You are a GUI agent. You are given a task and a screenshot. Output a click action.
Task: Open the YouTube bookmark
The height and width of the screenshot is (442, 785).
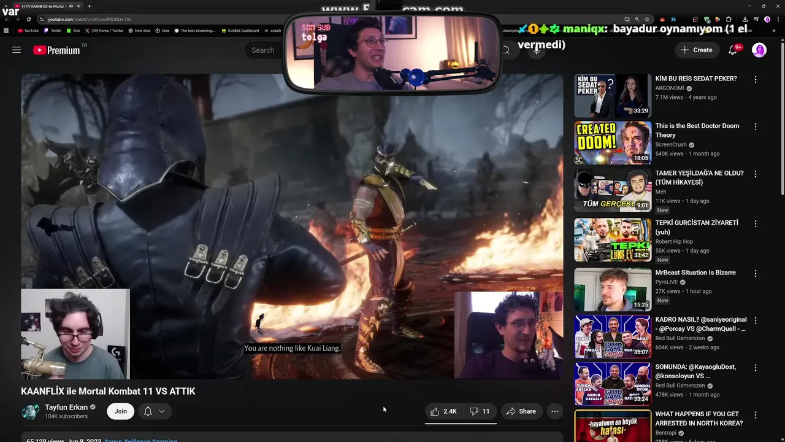coord(28,31)
